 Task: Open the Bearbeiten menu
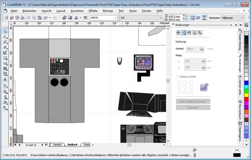(x=29, y=11)
